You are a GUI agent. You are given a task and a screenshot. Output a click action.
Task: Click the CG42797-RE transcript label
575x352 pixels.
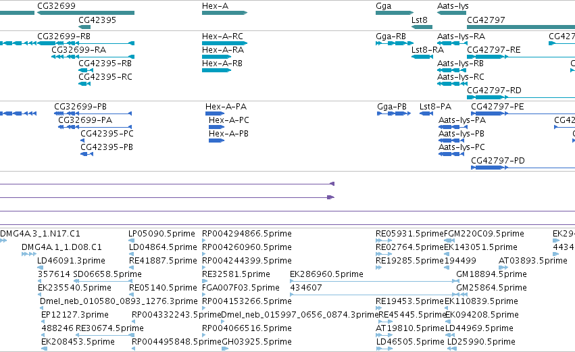(494, 50)
